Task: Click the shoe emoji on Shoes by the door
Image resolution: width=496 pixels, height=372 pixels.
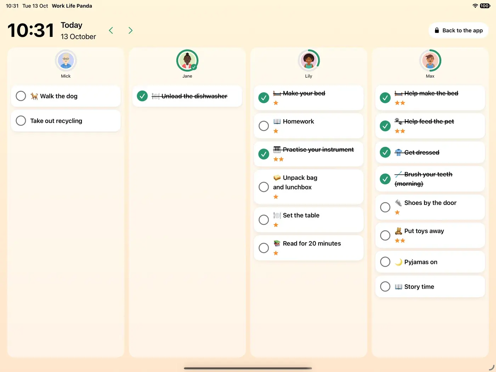Action: click(x=399, y=203)
